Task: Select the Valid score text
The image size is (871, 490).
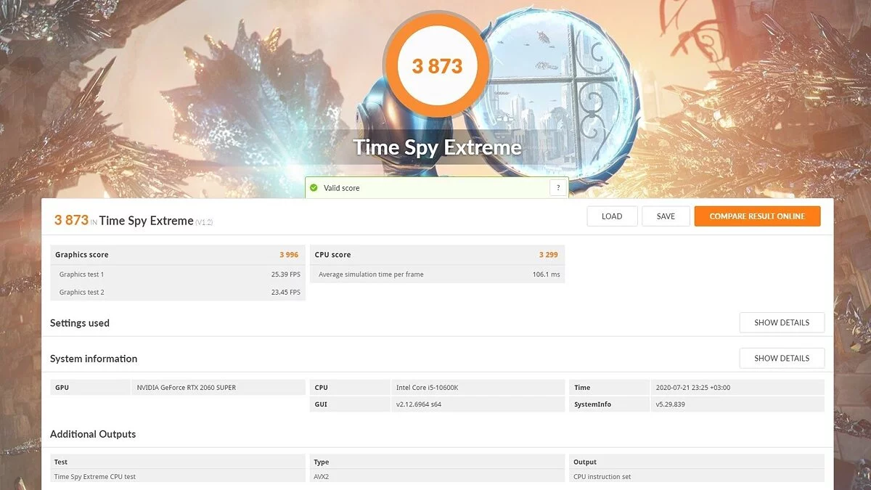Action: pyautogui.click(x=341, y=188)
